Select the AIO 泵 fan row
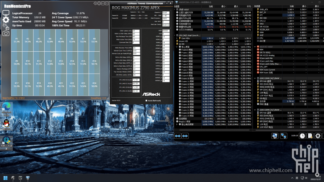The image size is (324, 182). (289, 41)
